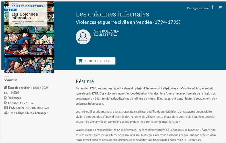Click the Résumé section heading
Image resolution: width=226 pixels, height=143 pixels.
pyautogui.click(x=85, y=81)
